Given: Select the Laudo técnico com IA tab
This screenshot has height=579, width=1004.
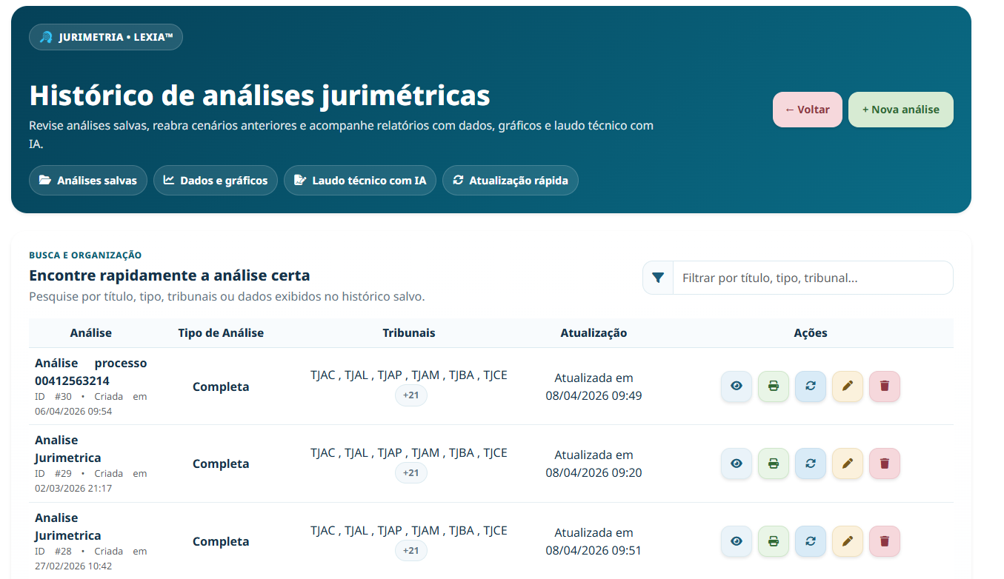Looking at the screenshot, I should click(359, 180).
